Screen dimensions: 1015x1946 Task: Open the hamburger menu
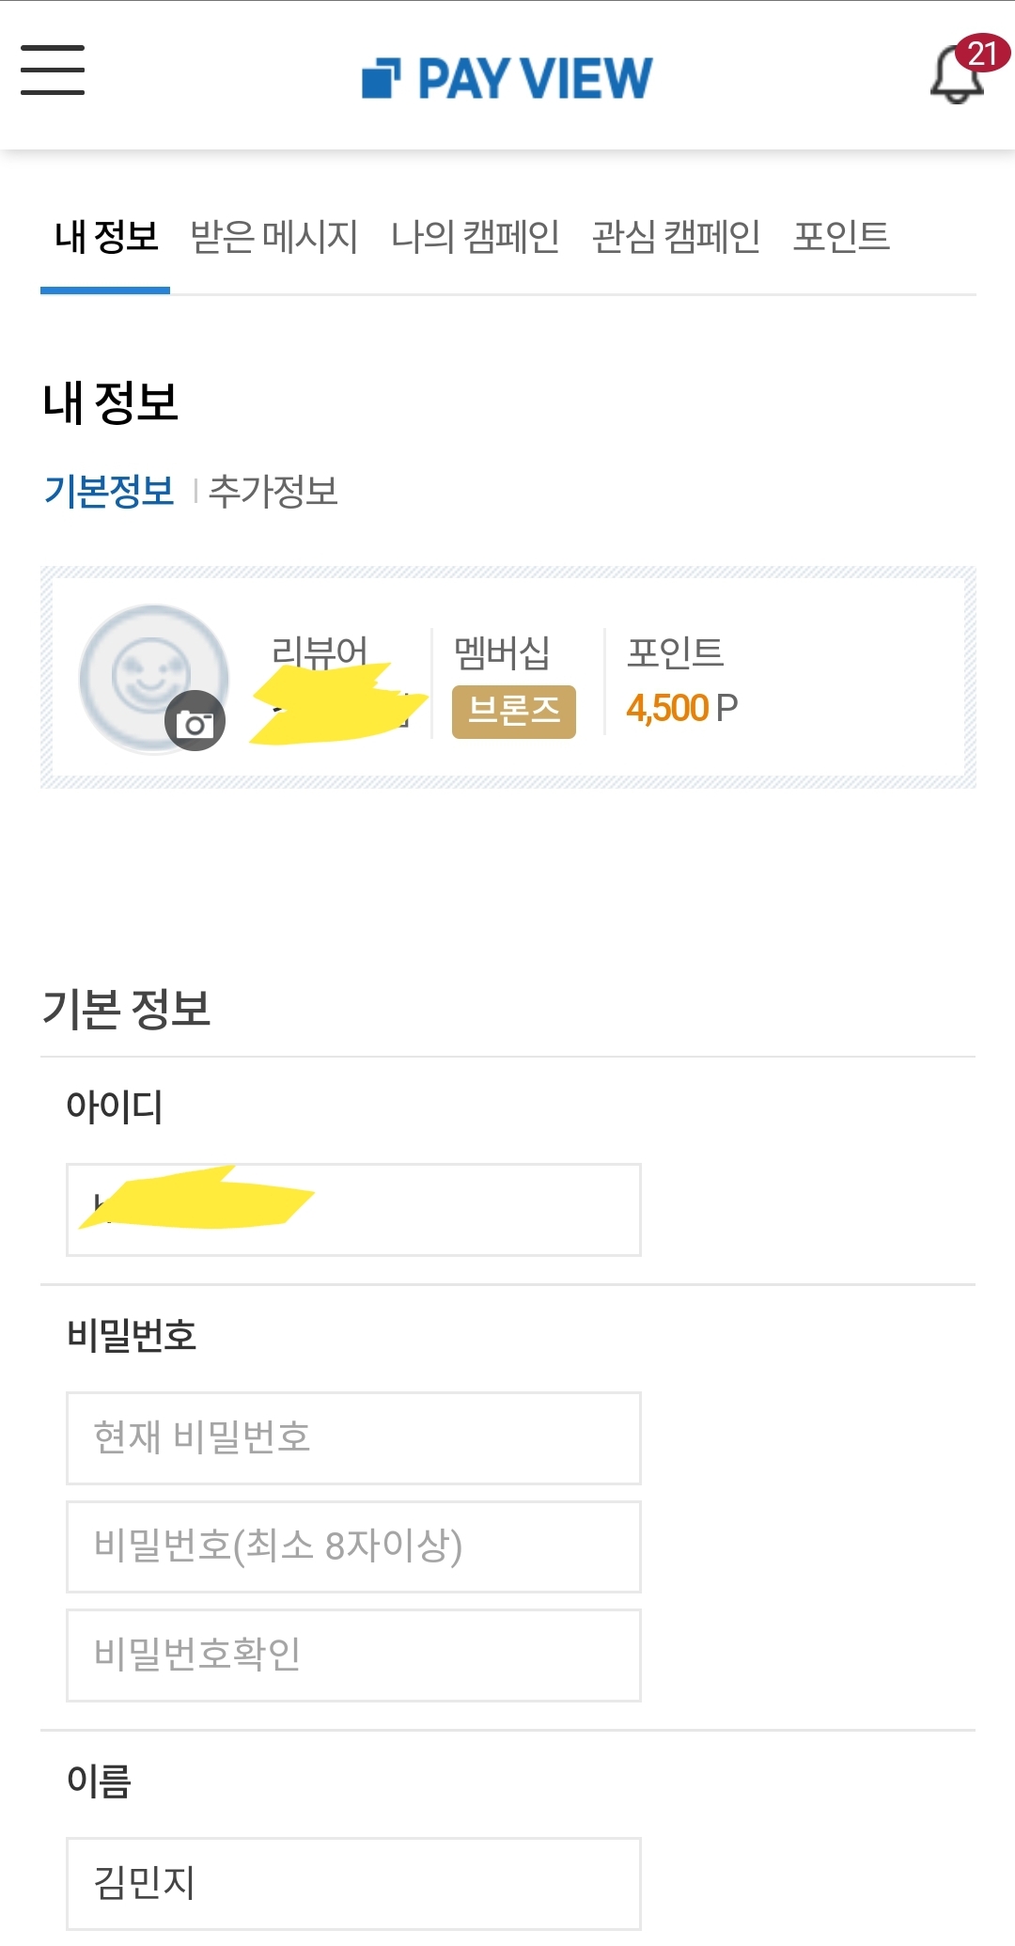pyautogui.click(x=53, y=71)
